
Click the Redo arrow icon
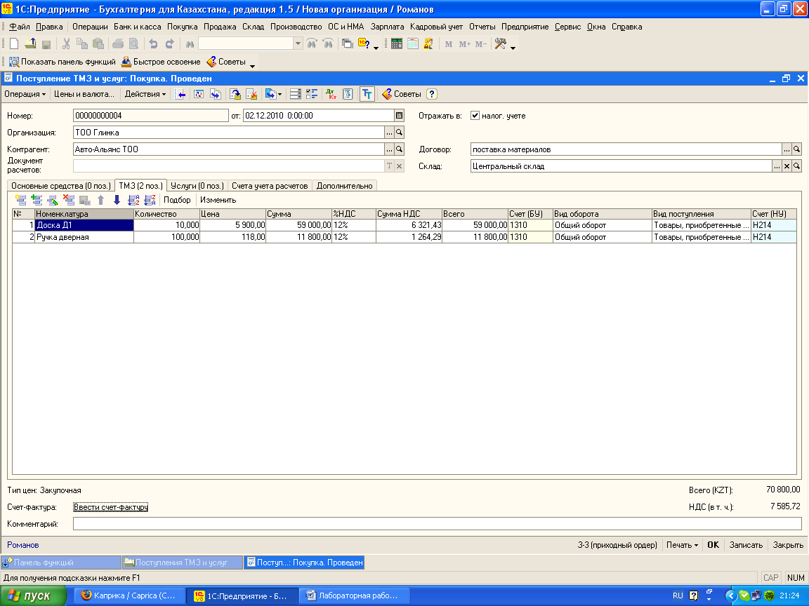[169, 44]
